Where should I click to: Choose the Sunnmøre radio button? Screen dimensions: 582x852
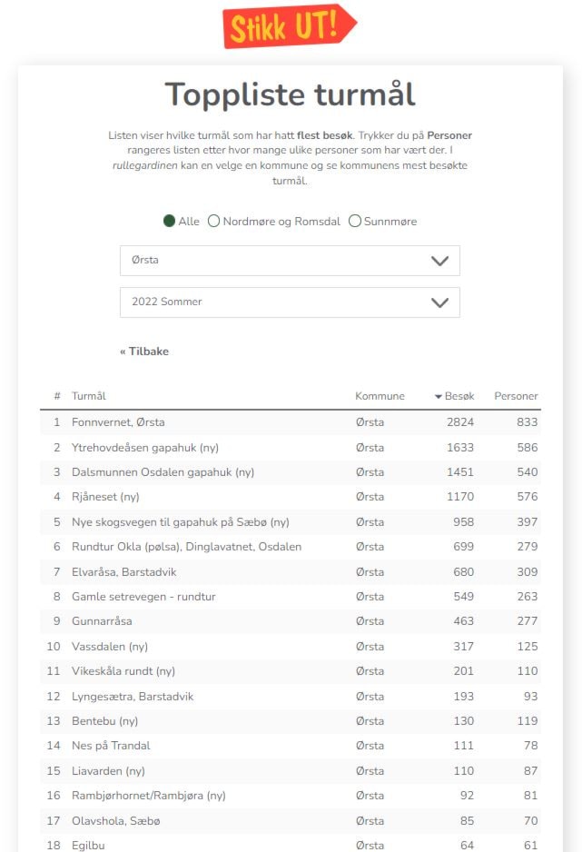(355, 221)
